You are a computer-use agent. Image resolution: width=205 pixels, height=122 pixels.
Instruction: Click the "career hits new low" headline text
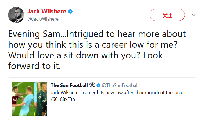[105, 93]
